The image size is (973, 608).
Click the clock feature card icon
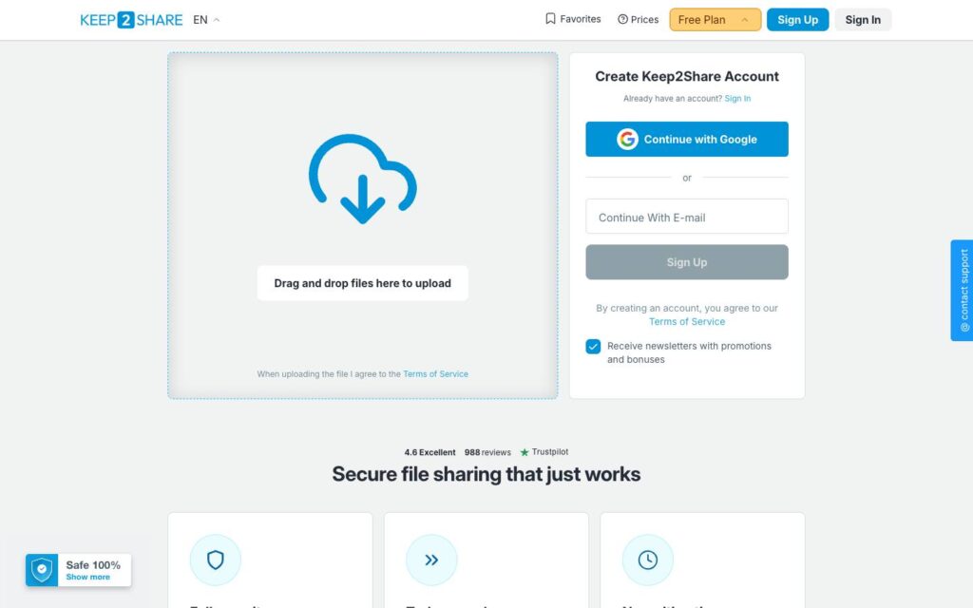pyautogui.click(x=648, y=560)
